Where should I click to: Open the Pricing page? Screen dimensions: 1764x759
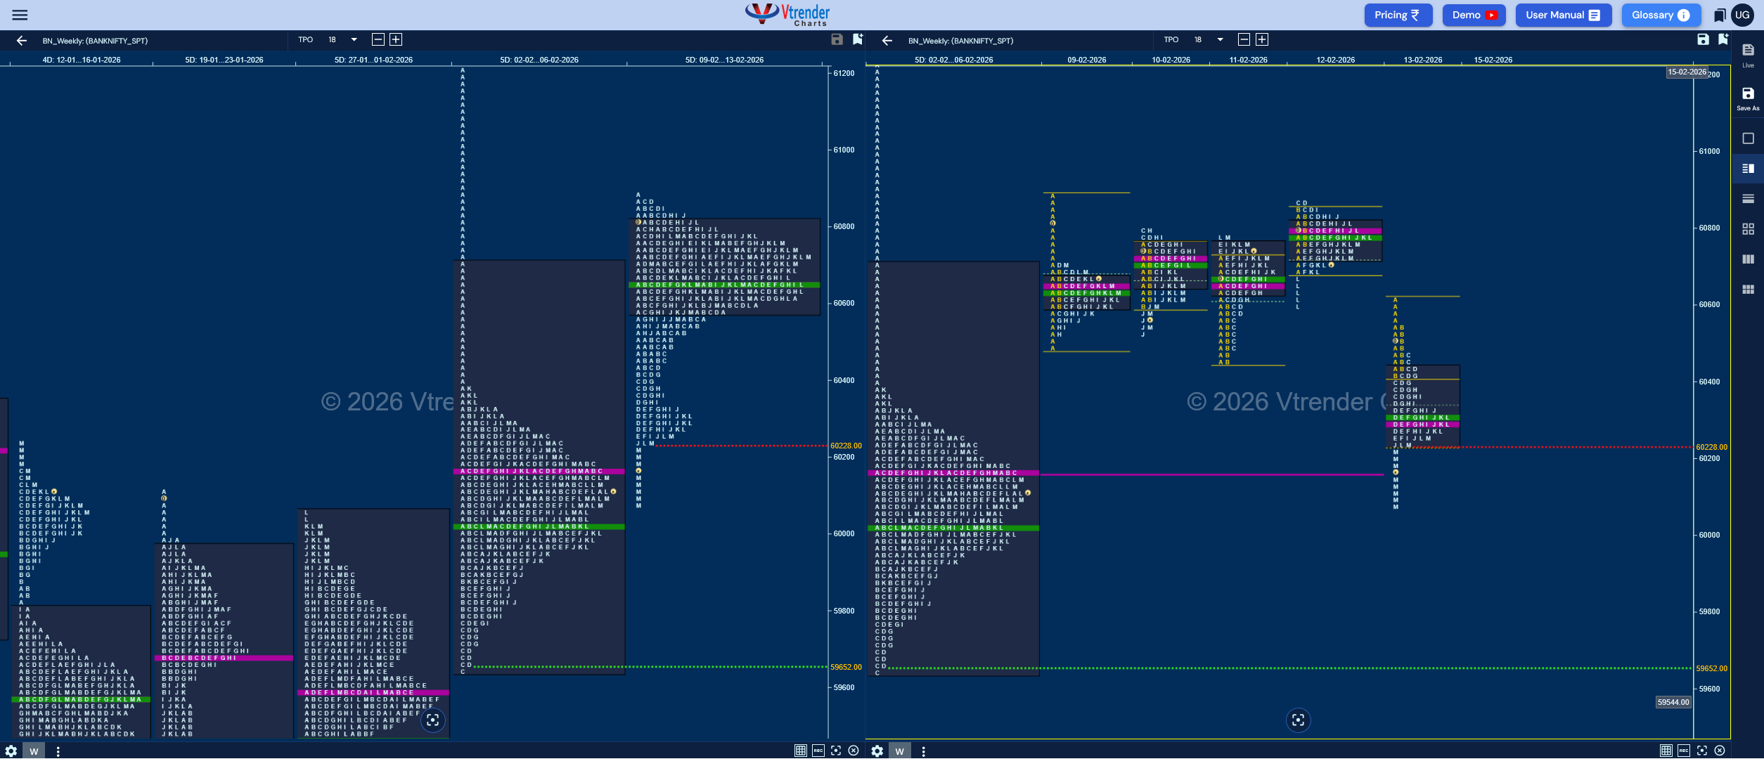[x=1397, y=15]
